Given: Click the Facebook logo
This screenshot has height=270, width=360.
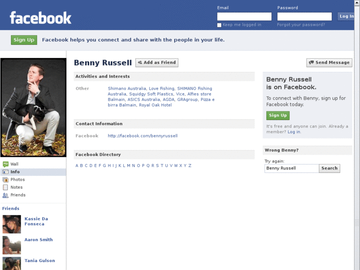Looking at the screenshot, I should pos(41,18).
